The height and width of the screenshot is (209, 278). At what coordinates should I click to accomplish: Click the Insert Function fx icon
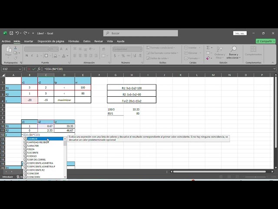tap(39, 69)
